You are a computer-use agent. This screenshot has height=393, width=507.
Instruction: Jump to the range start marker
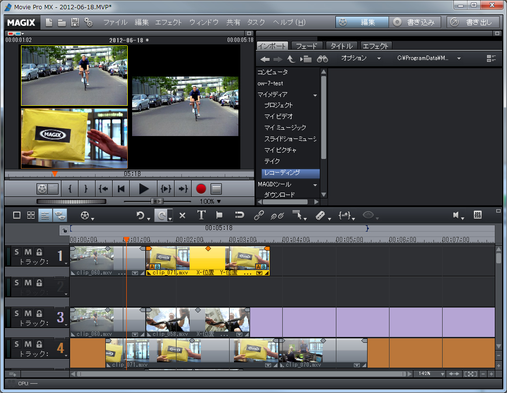(103, 189)
